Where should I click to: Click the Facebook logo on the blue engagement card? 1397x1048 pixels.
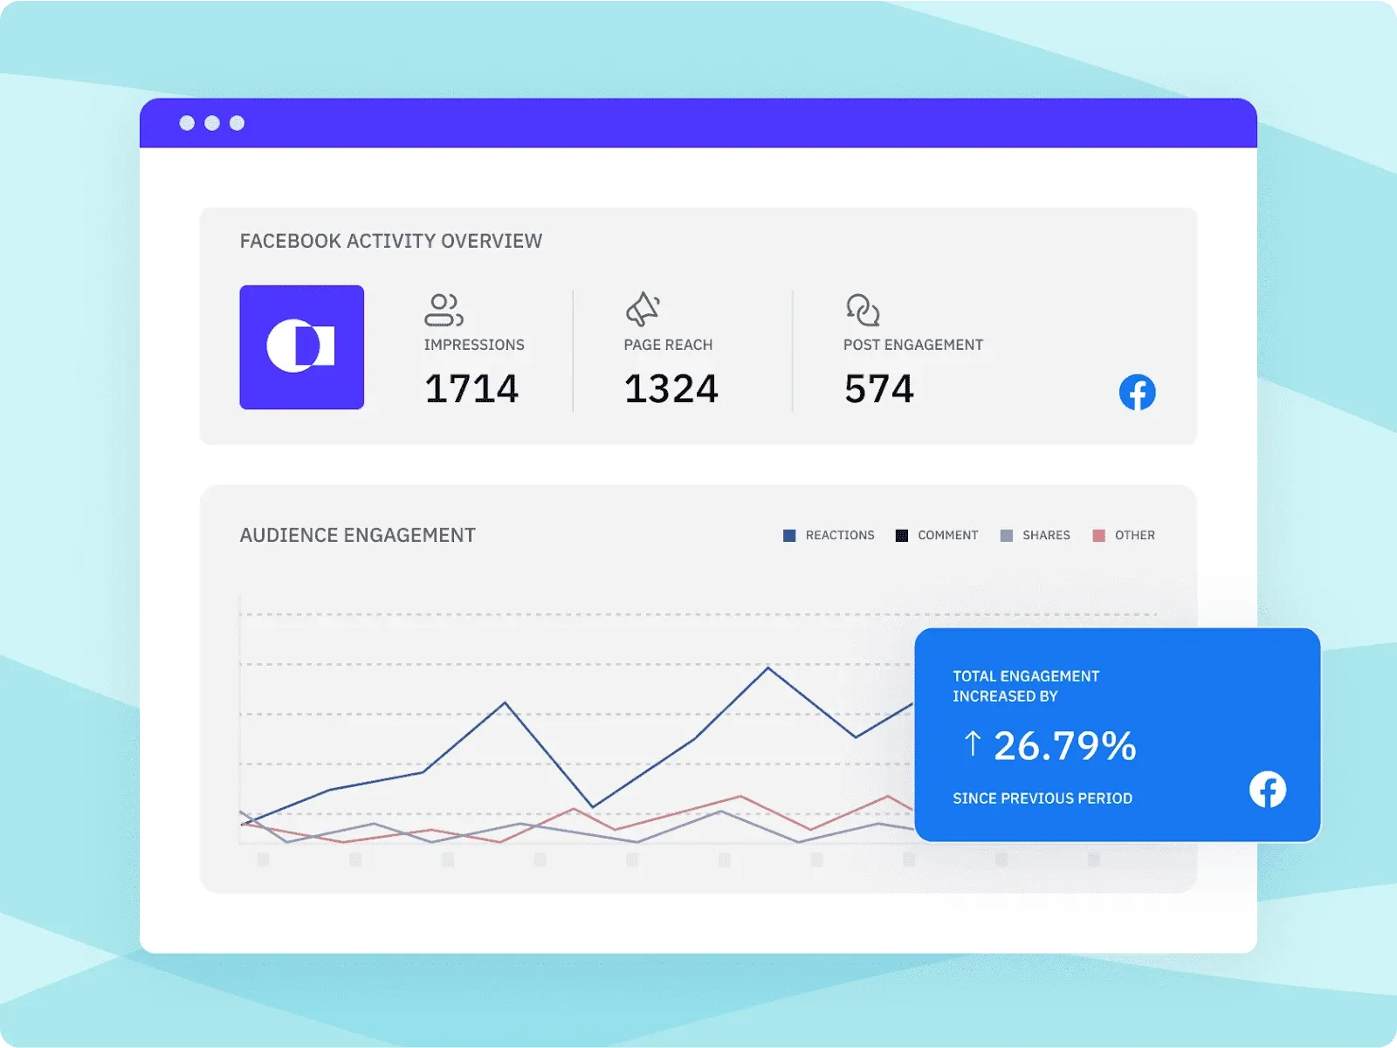pyautogui.click(x=1267, y=790)
